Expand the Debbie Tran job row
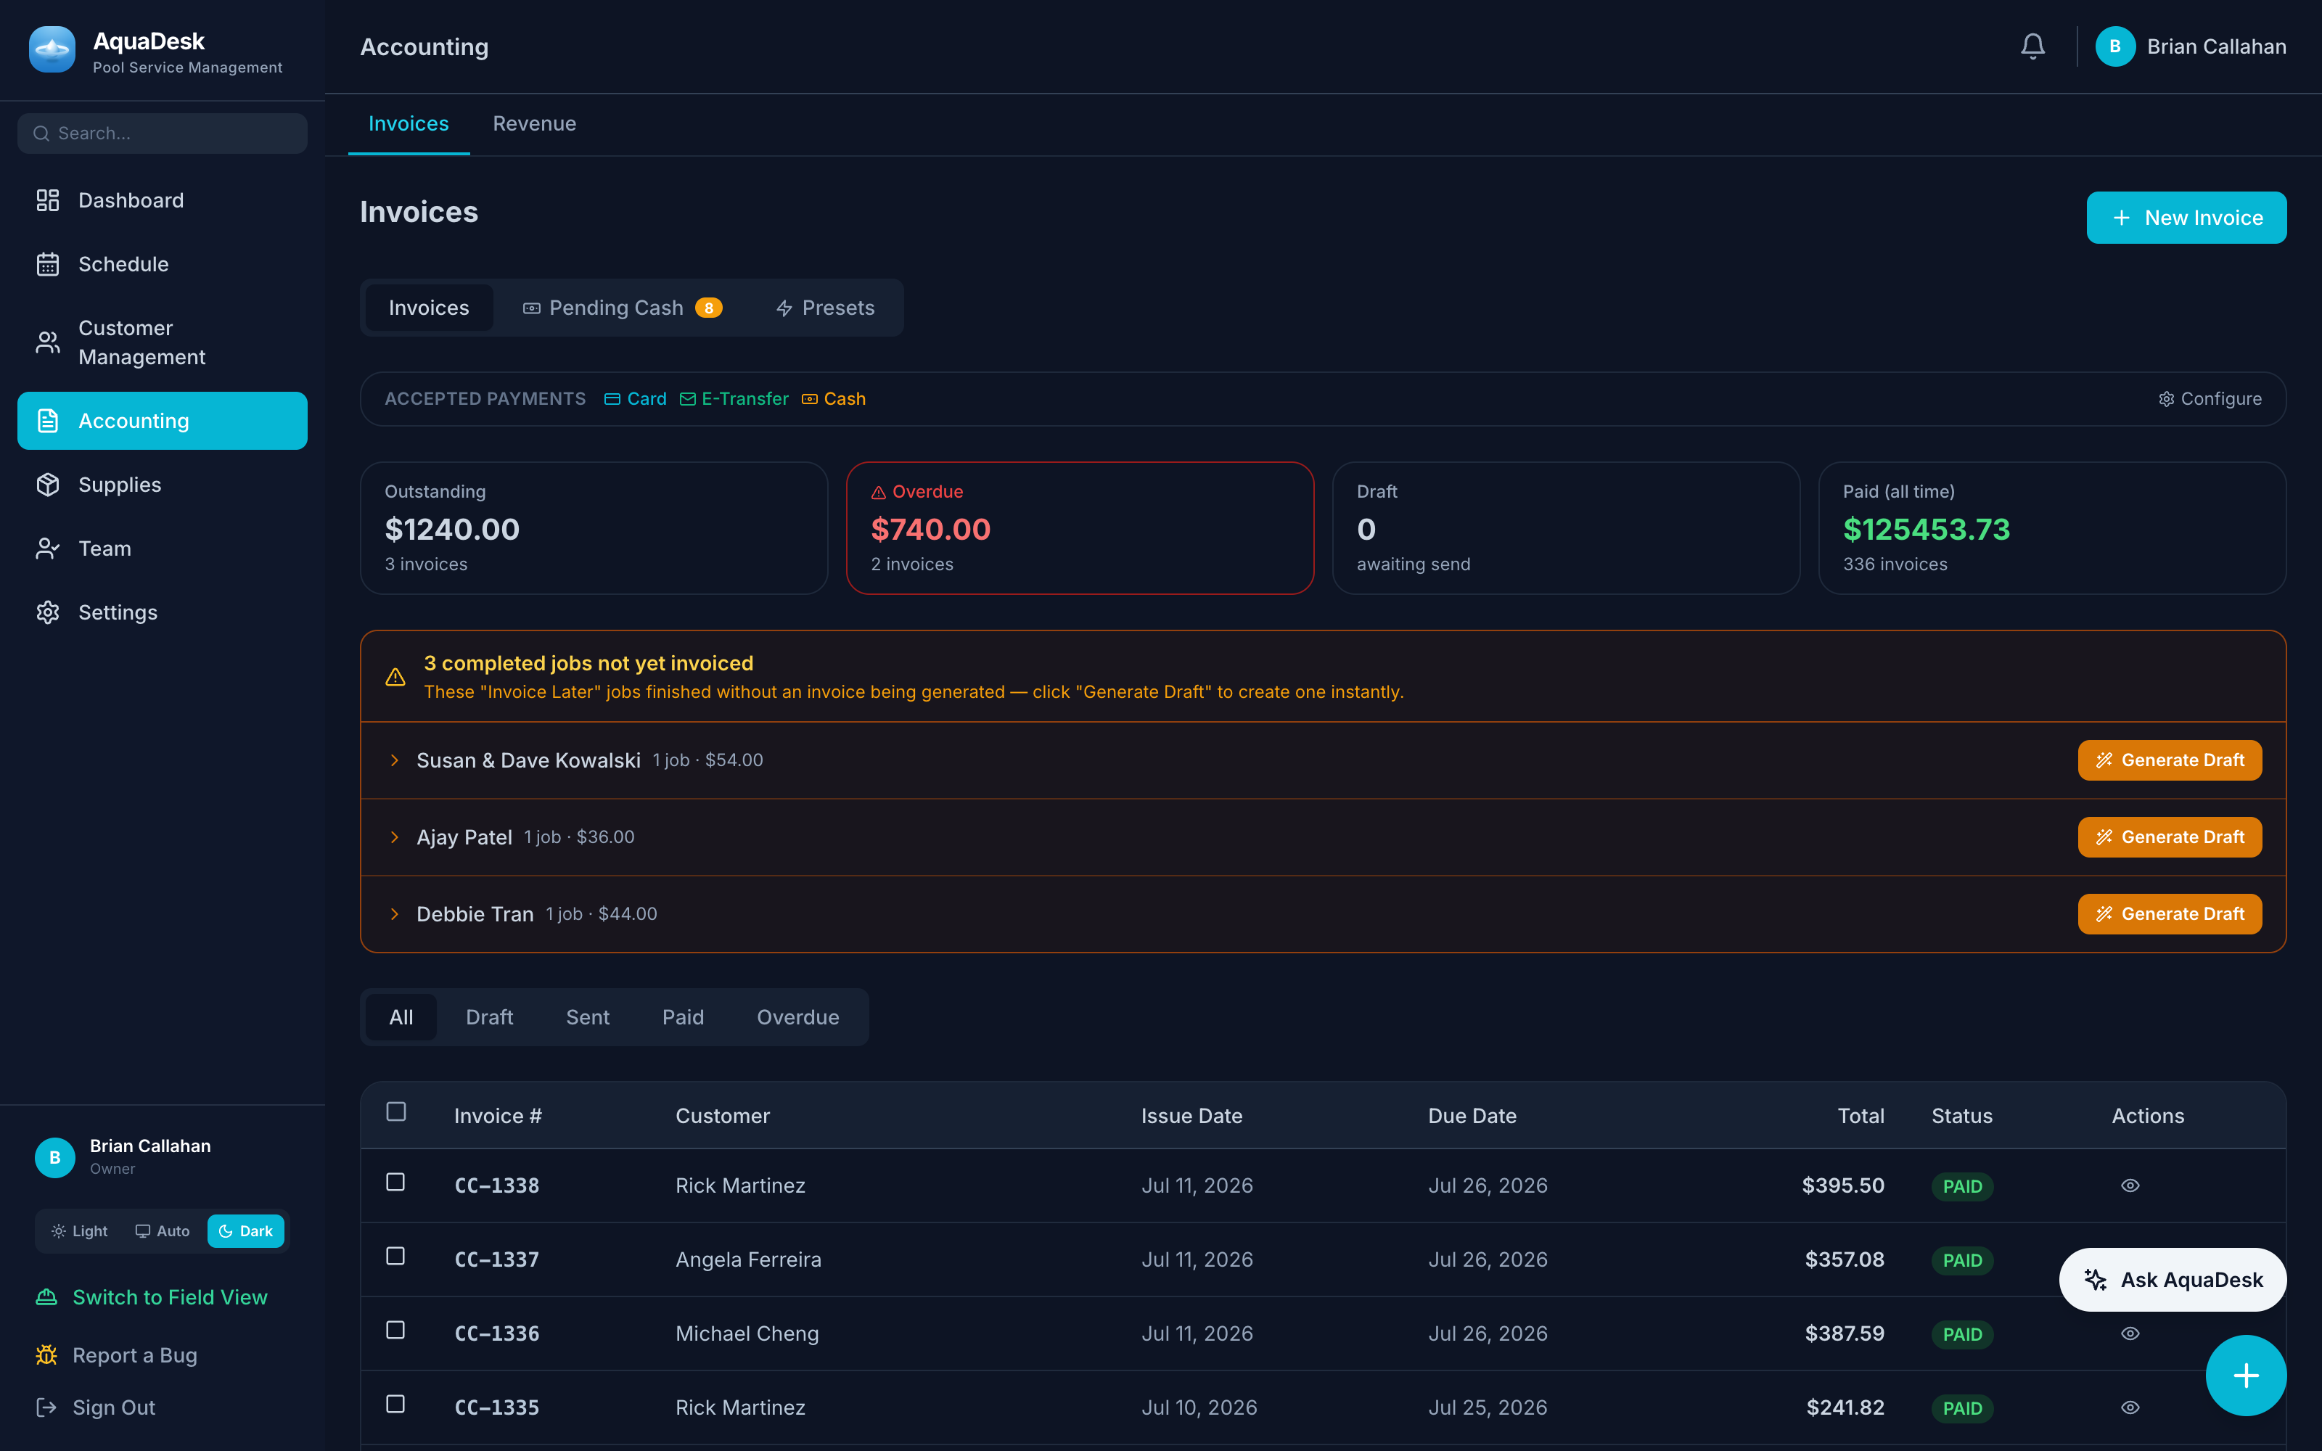 pyautogui.click(x=394, y=913)
